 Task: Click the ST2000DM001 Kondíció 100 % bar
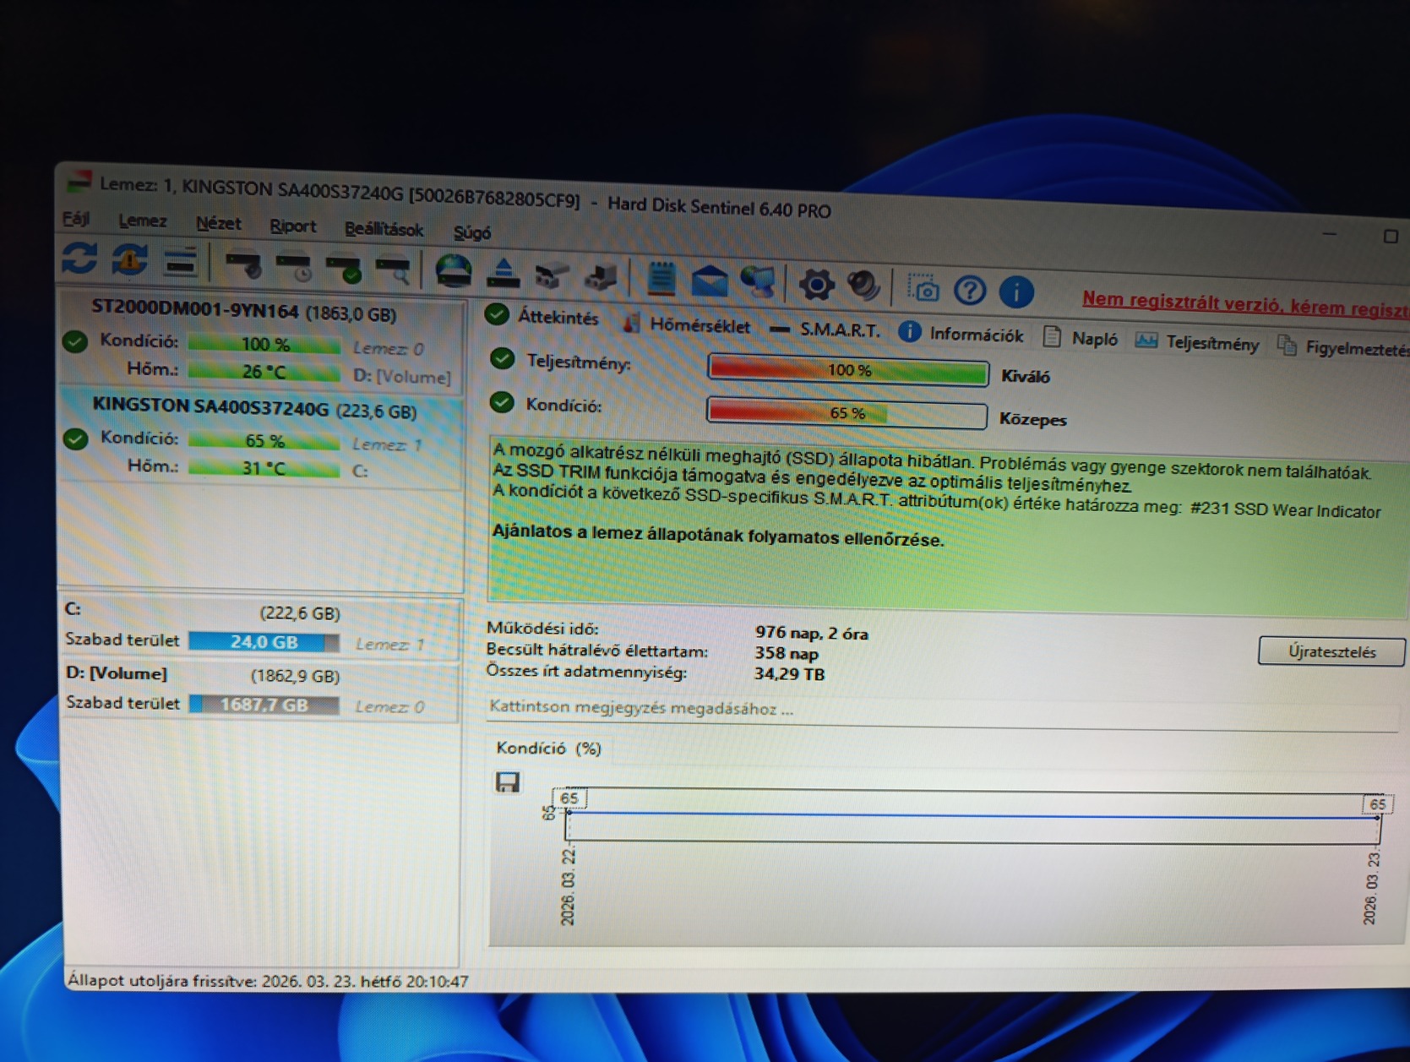[x=264, y=344]
